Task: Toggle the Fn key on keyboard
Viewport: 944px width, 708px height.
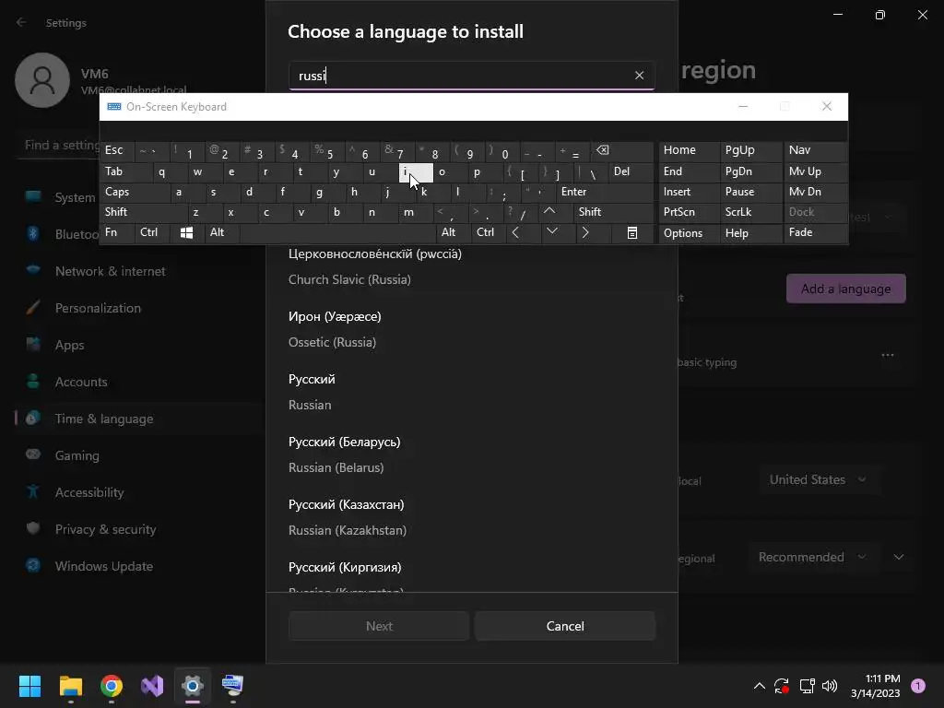Action: tap(117, 232)
